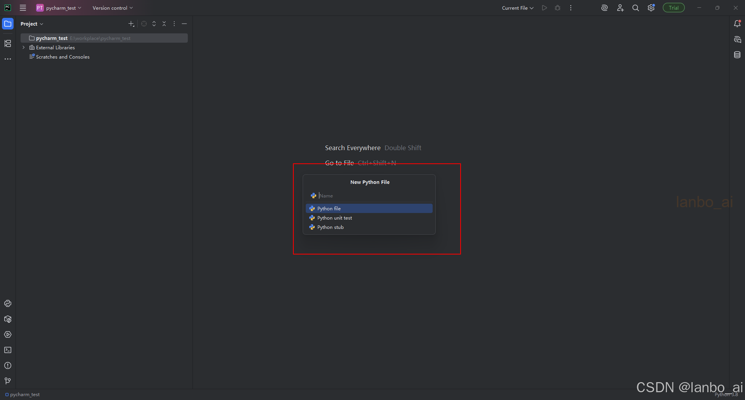Open the Project view dropdown
Viewport: 745px width, 400px height.
point(31,24)
